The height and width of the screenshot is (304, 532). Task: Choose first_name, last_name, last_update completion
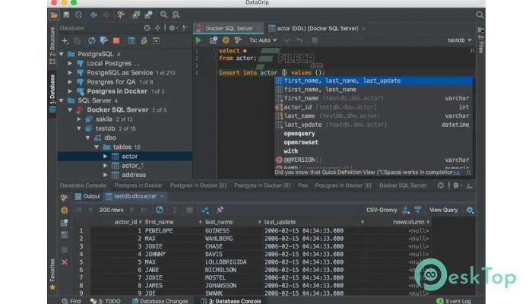[x=373, y=81]
